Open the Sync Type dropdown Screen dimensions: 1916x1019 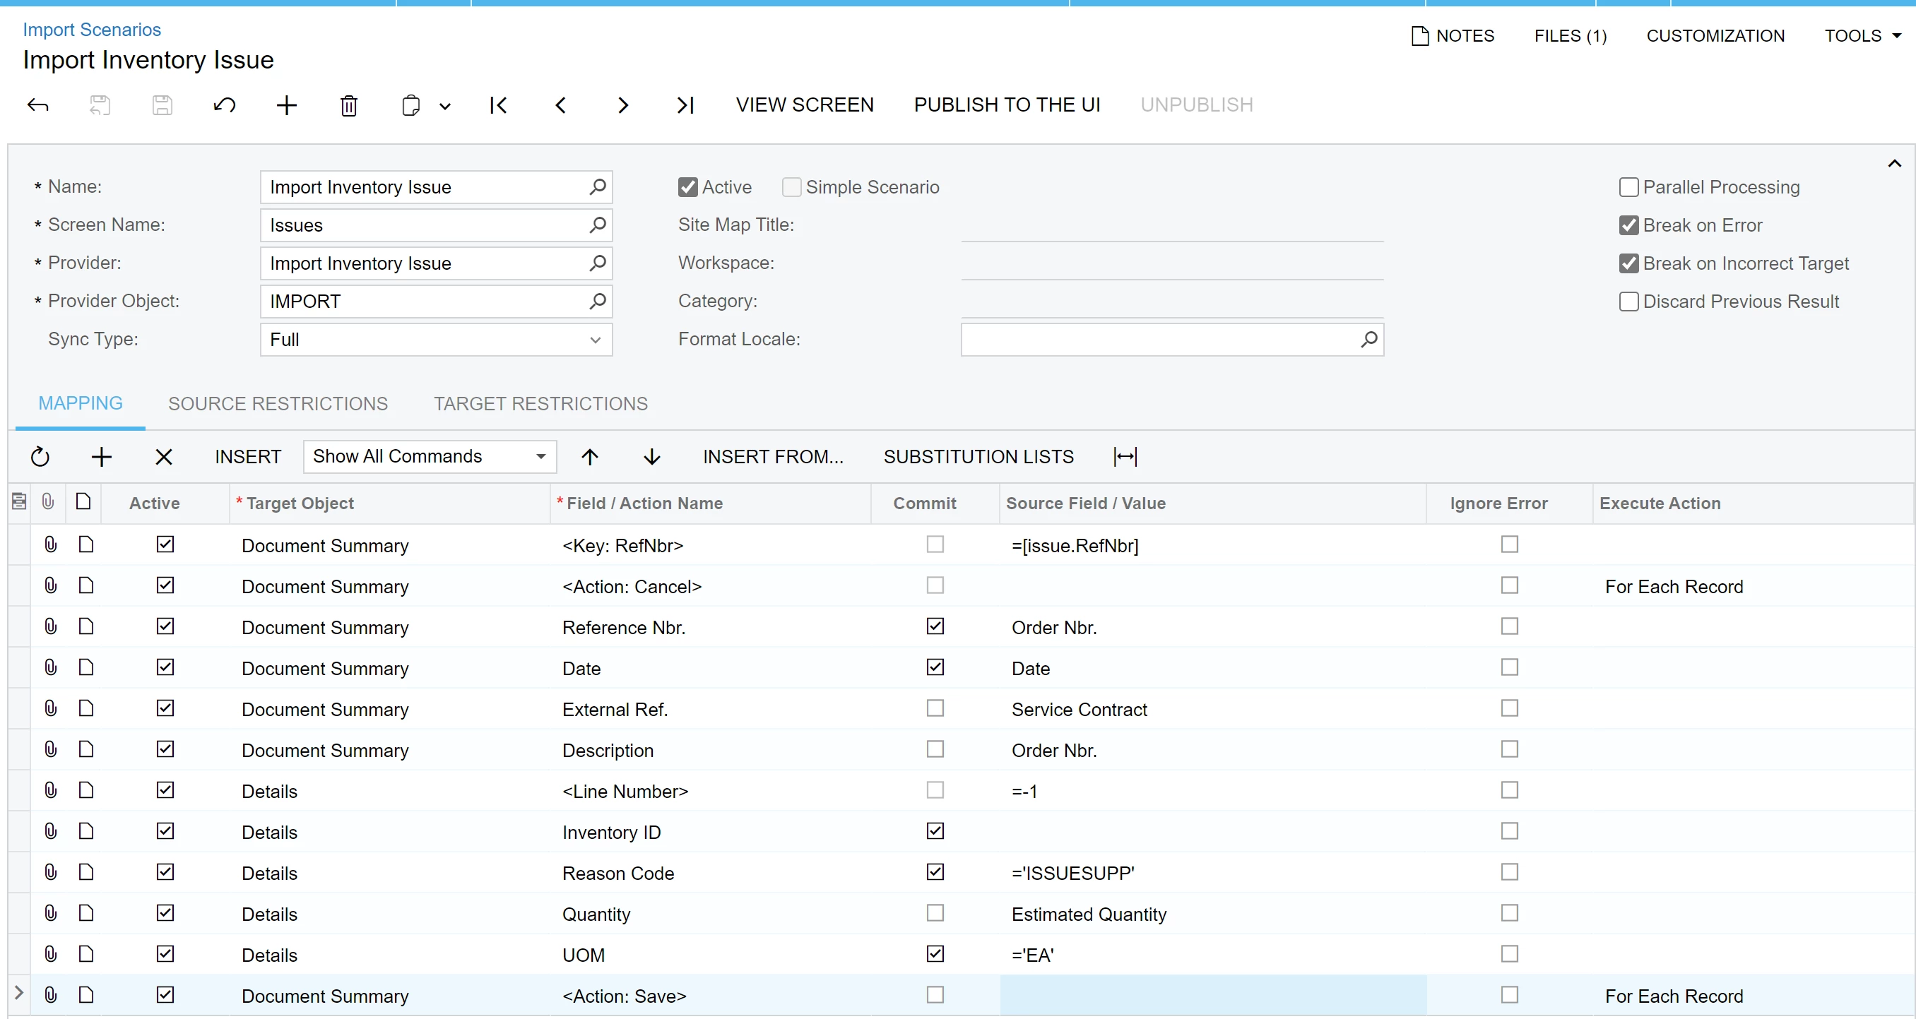[x=436, y=340]
